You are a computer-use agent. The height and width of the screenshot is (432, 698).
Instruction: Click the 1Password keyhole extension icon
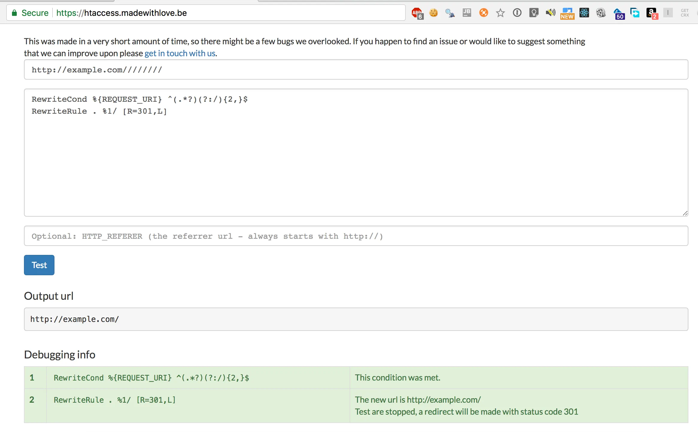pos(517,13)
